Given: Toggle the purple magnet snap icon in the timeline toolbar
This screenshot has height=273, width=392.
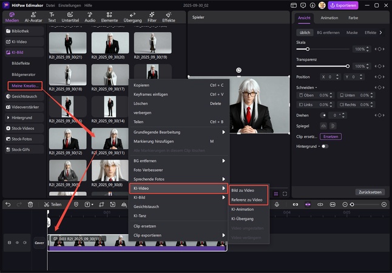Looking at the screenshot, I should [x=308, y=204].
